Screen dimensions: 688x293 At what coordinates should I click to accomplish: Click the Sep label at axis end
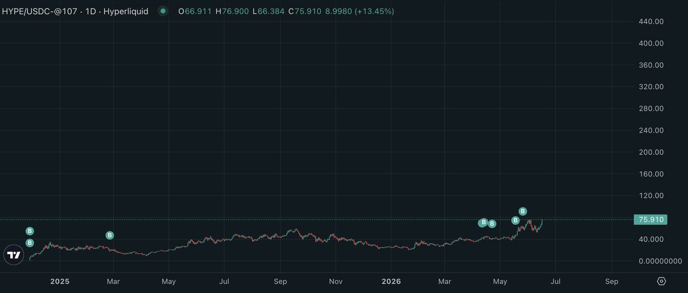click(x=612, y=282)
